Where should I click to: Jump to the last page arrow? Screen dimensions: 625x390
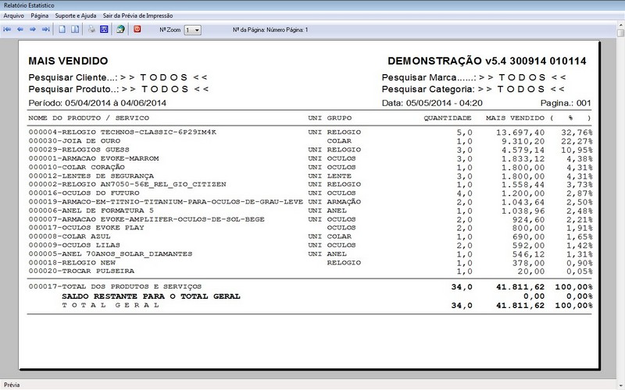tap(45, 30)
